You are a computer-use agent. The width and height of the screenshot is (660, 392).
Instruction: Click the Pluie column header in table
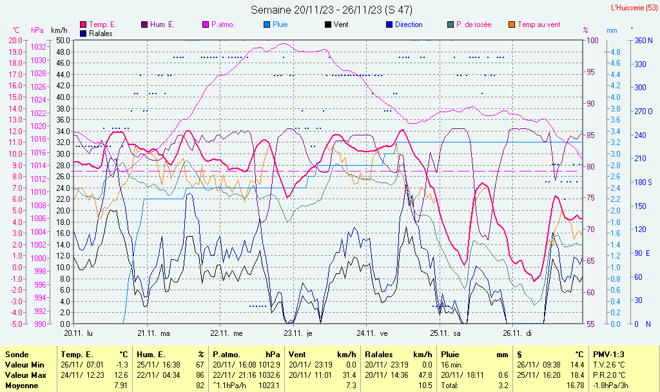[x=450, y=355]
